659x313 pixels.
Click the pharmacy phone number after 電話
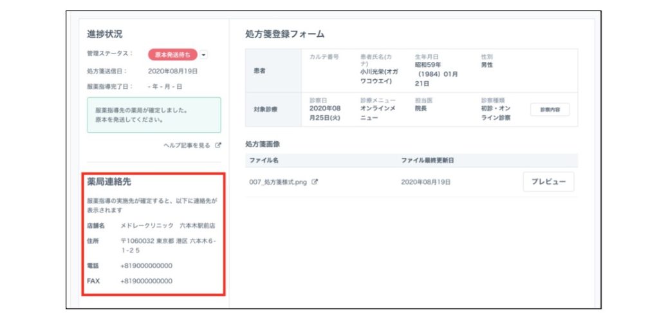[x=146, y=265]
